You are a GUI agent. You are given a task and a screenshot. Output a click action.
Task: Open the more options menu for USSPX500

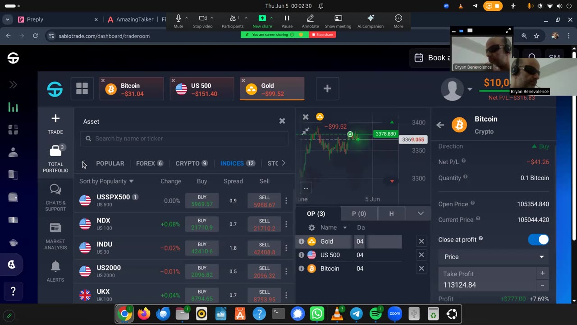coord(286,200)
